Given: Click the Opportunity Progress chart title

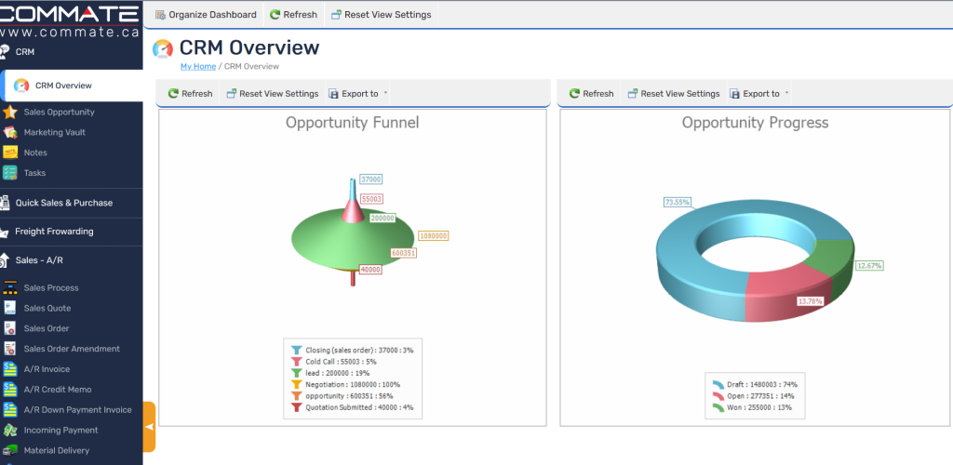Looking at the screenshot, I should [755, 123].
